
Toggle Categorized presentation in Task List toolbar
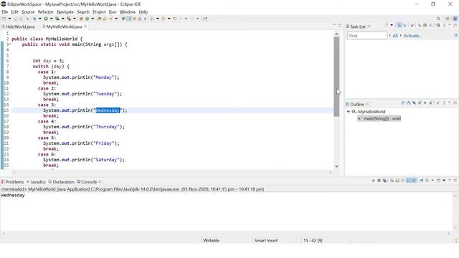[x=399, y=26]
